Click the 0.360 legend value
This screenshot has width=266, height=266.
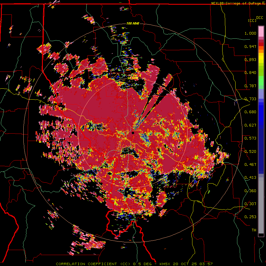point(250,191)
